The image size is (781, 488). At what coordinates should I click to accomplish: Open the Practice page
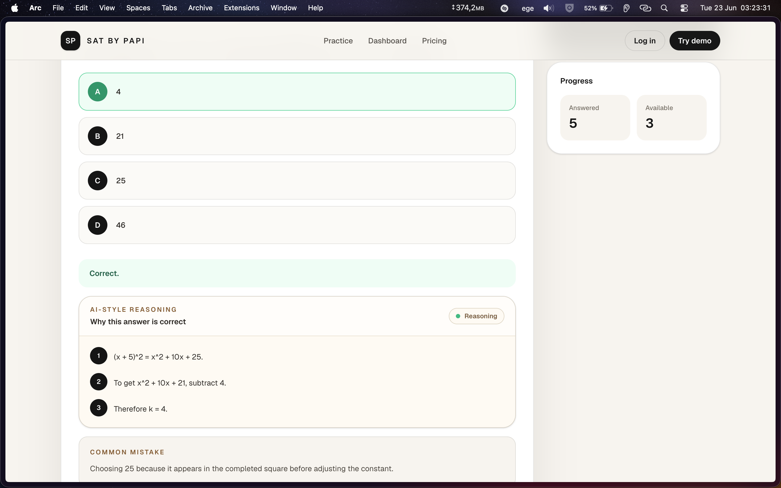pyautogui.click(x=338, y=41)
